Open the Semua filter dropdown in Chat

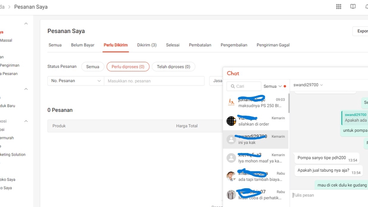click(272, 86)
